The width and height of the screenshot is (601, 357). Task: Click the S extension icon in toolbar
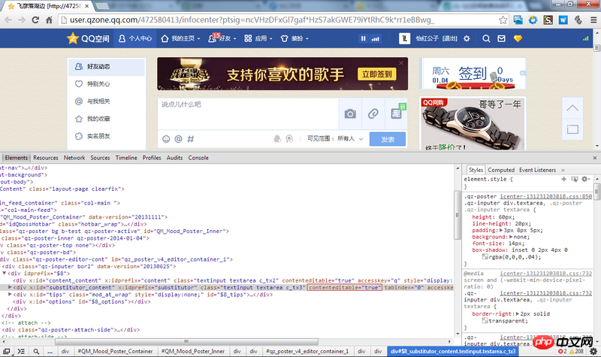pyautogui.click(x=548, y=20)
